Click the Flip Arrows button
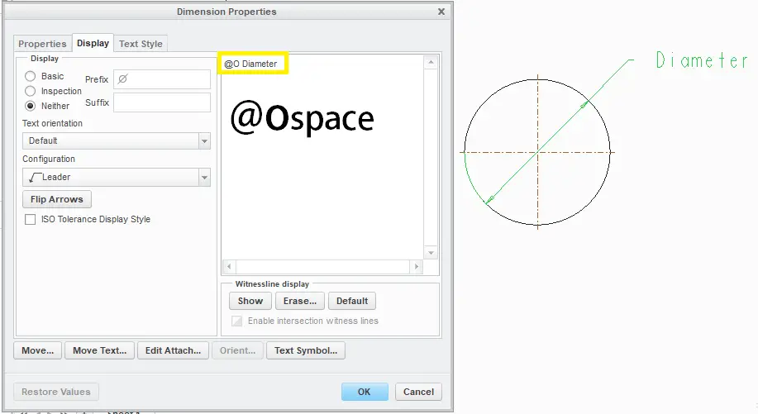Screen dimensions: 758x414 pos(57,199)
